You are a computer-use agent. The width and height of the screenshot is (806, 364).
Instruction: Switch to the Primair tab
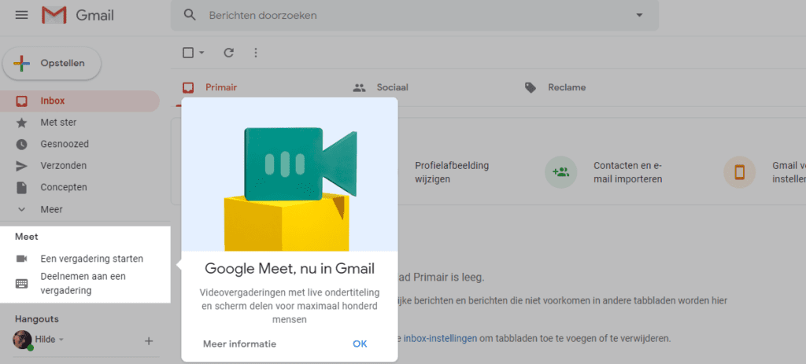[x=221, y=88]
